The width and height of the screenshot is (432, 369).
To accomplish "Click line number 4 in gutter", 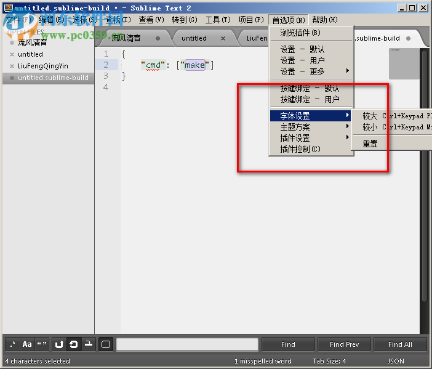I will click(106, 87).
